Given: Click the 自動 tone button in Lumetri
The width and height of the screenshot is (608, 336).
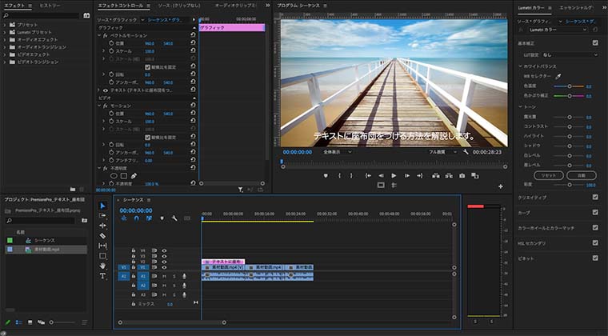Looking at the screenshot, I should [x=582, y=175].
